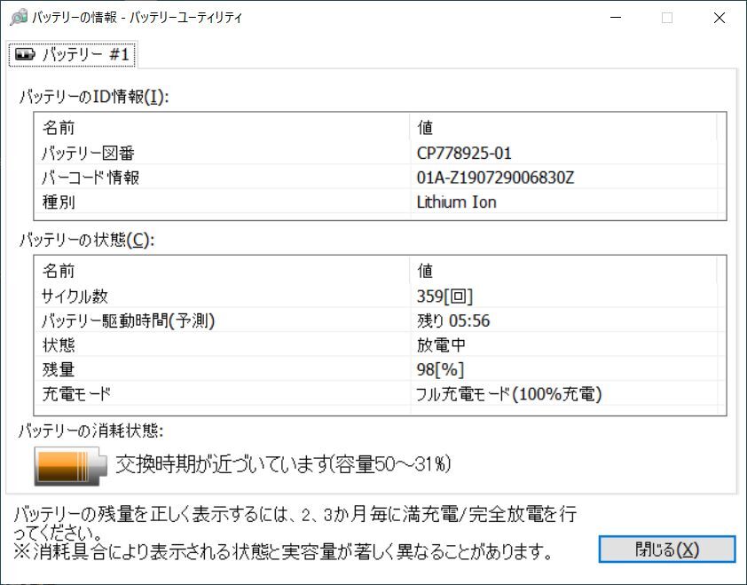Click the orange battery wear level icon
This screenshot has width=747, height=585.
70,466
